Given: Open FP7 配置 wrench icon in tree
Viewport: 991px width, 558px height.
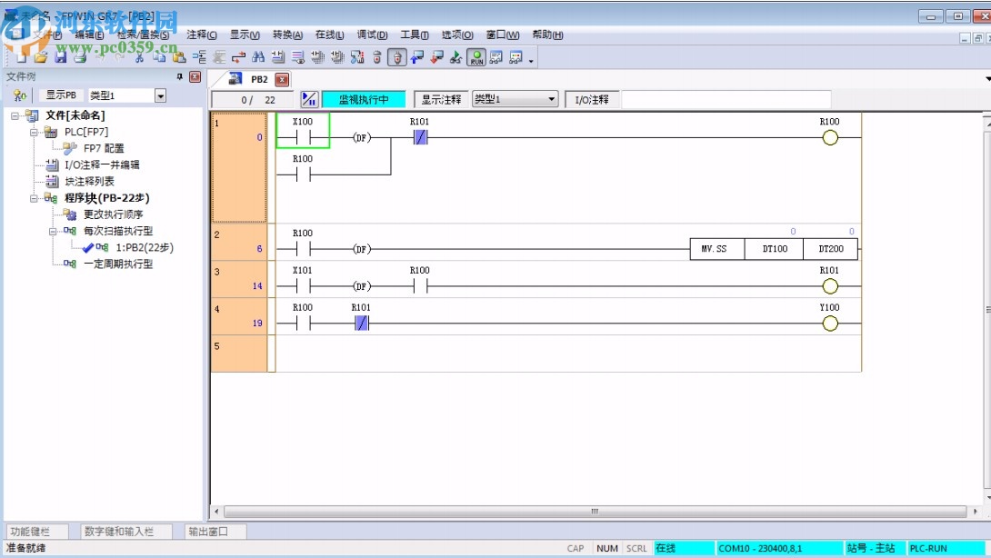Looking at the screenshot, I should coord(70,148).
